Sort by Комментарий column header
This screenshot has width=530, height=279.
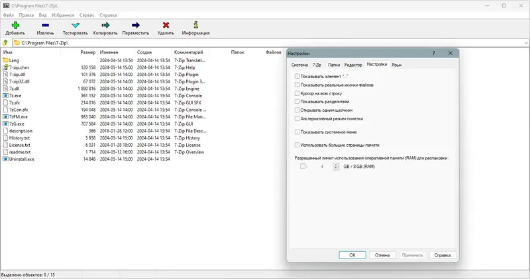[190, 52]
